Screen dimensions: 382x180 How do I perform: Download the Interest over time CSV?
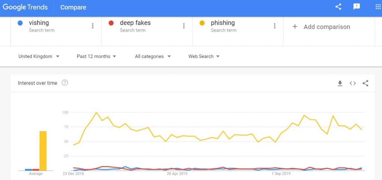point(340,83)
